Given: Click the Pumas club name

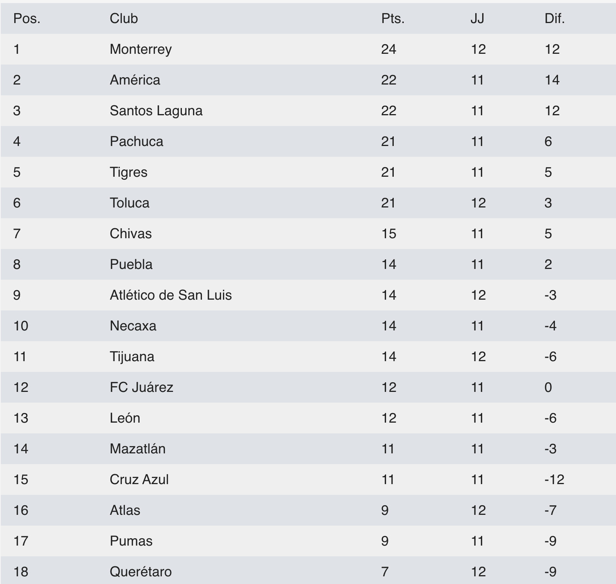Looking at the screenshot, I should click(x=131, y=541).
